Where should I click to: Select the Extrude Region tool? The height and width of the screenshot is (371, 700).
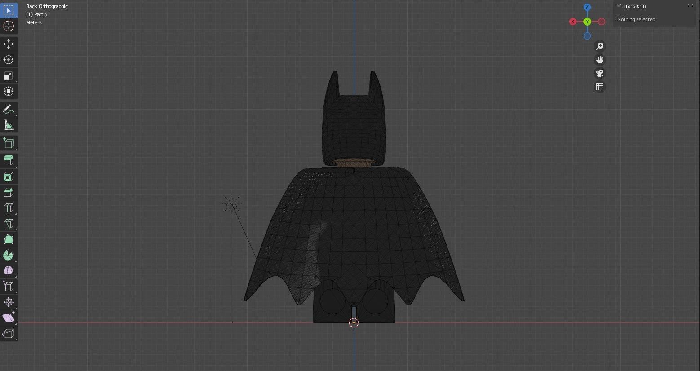(x=9, y=160)
